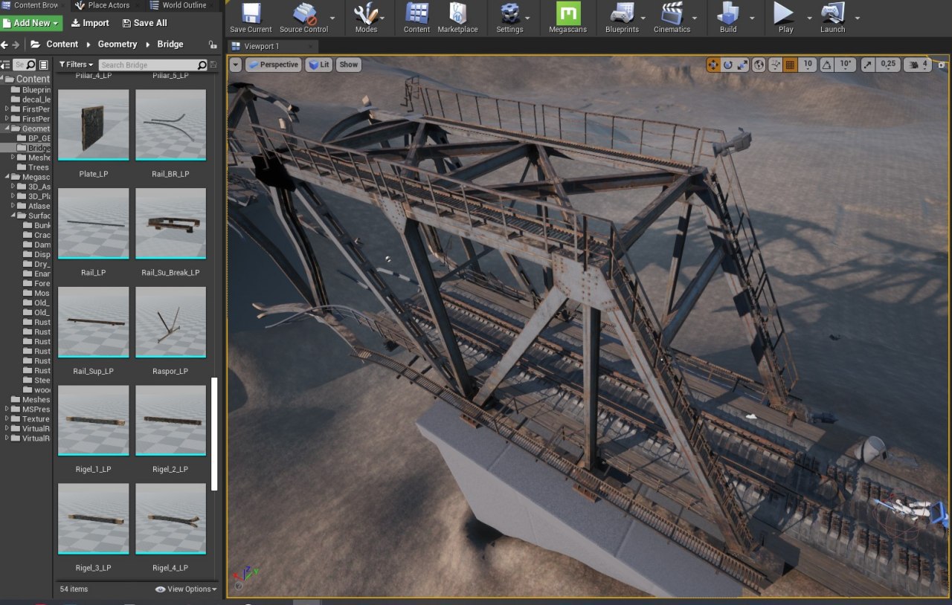952x605 pixels.
Task: Open the folder tree options icon next to folder search
Action: click(45, 65)
